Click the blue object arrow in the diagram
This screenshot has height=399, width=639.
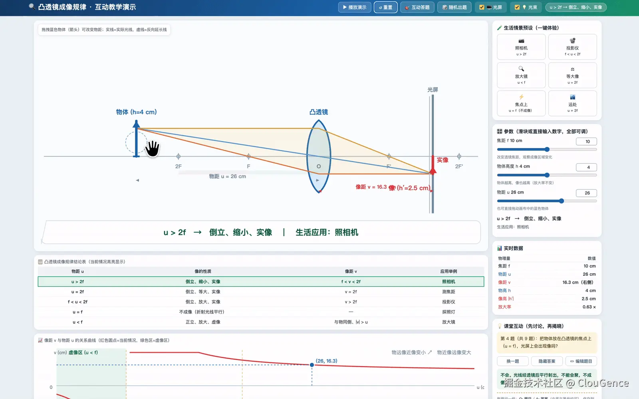tap(137, 139)
